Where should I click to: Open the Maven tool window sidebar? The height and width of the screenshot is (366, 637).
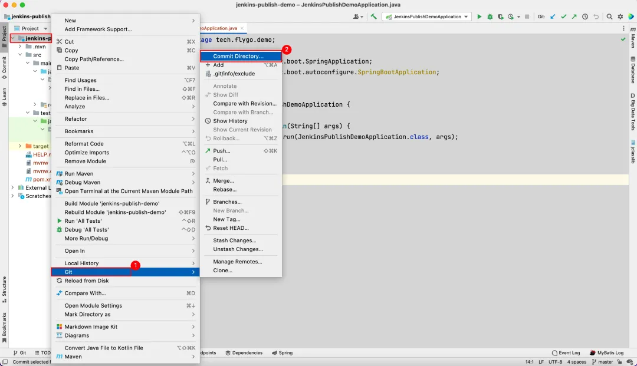coord(633,38)
